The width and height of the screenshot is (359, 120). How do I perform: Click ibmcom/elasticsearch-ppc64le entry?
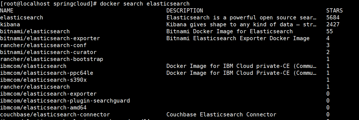pos(48,73)
